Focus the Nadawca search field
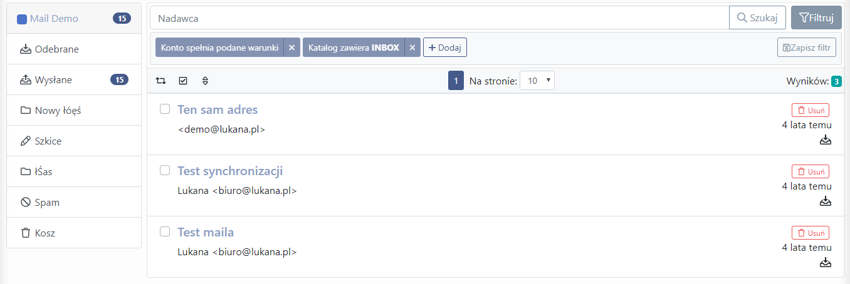 coord(439,18)
